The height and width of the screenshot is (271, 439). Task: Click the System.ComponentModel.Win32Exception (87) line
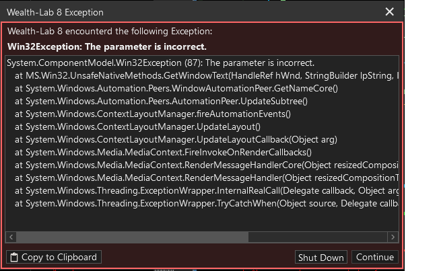coord(161,63)
